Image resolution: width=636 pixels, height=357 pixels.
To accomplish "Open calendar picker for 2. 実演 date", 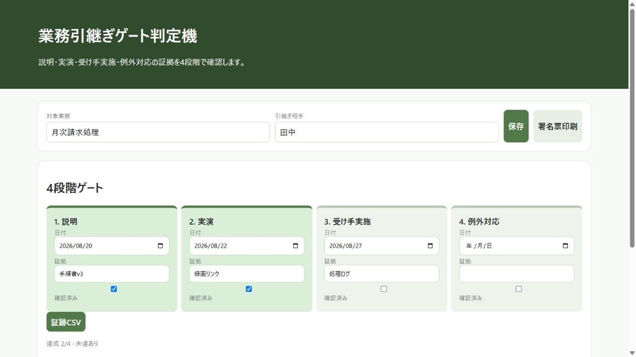I will pyautogui.click(x=295, y=245).
